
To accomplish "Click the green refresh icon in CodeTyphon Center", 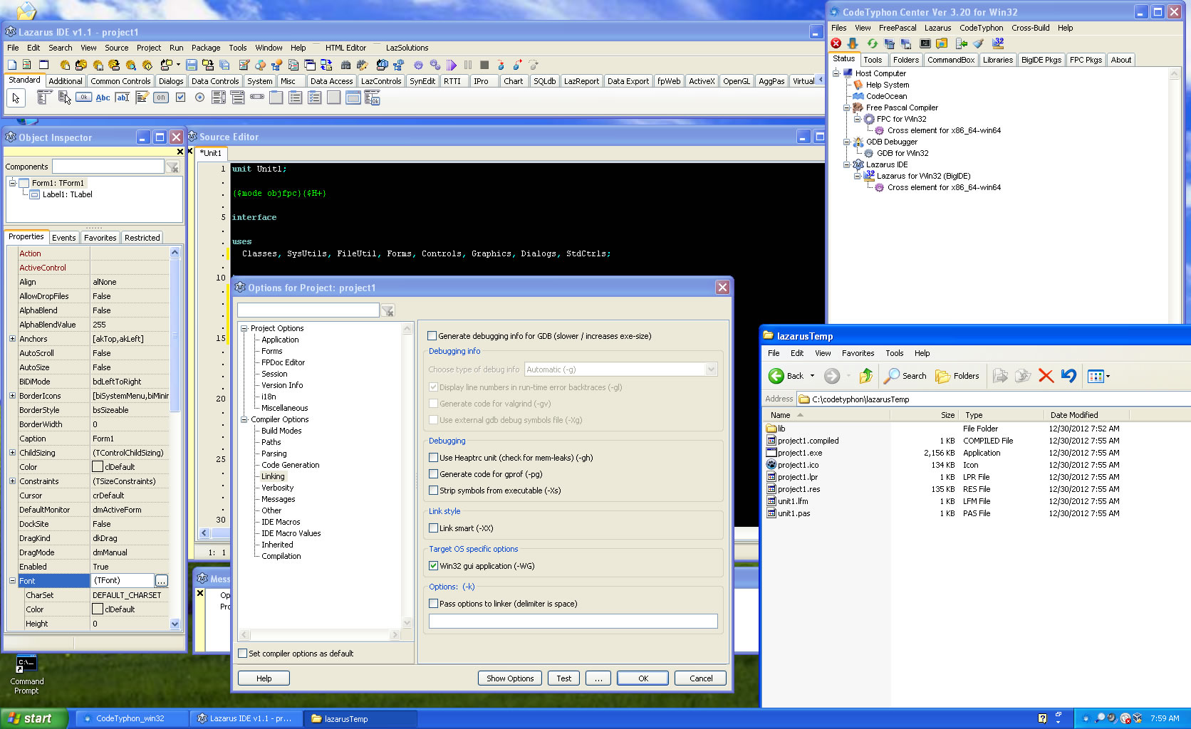I will point(872,43).
